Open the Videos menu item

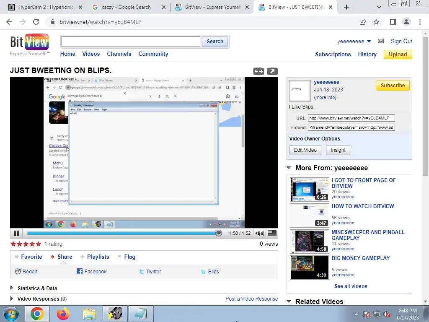click(x=91, y=54)
